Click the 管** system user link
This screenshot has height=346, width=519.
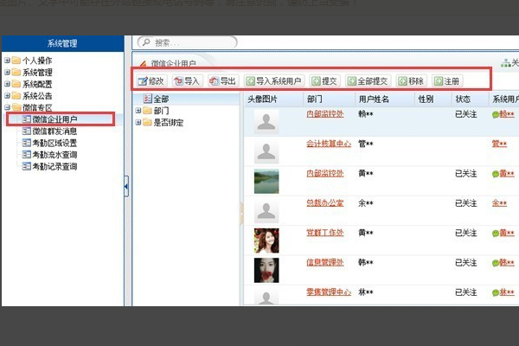pyautogui.click(x=499, y=144)
